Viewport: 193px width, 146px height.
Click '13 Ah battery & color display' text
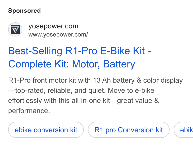[138, 80]
